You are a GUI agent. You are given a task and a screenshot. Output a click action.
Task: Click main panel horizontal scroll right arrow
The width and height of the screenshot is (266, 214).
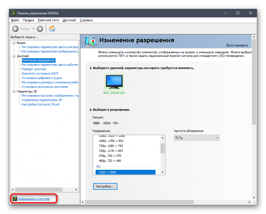pyautogui.click(x=249, y=202)
